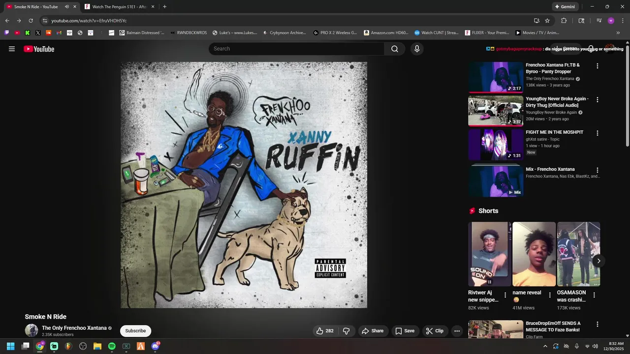
Task: Open Balmain Distressed bookmark
Action: point(142,33)
